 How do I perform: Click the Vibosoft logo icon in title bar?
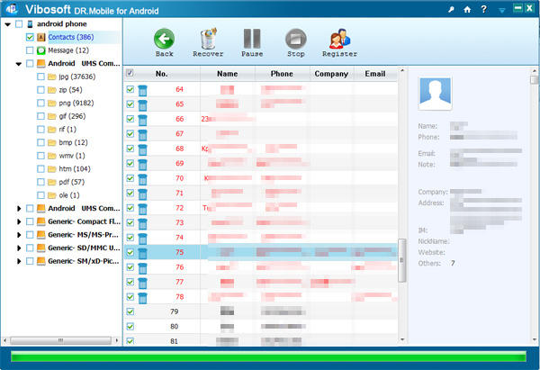(x=12, y=9)
